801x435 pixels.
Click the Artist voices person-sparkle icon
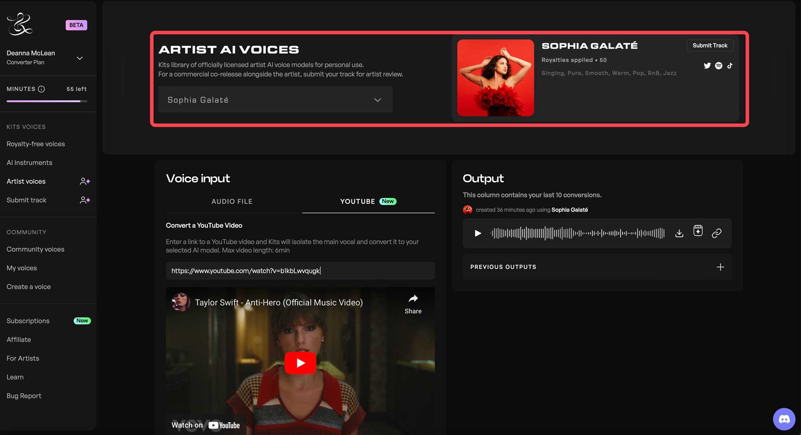[x=85, y=181]
